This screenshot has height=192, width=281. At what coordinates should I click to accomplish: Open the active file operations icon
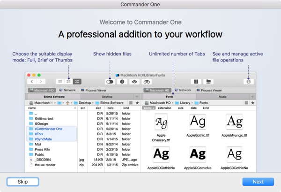pyautogui.click(x=248, y=82)
